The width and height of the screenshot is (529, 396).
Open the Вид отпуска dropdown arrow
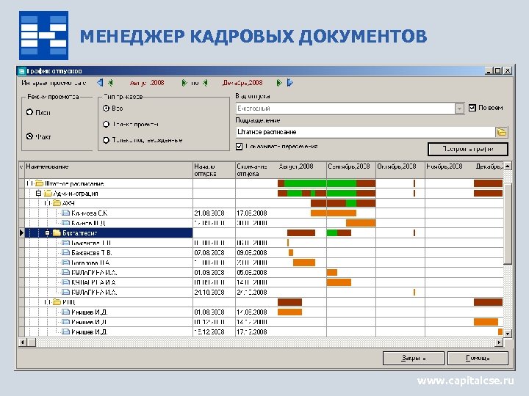[x=459, y=109]
